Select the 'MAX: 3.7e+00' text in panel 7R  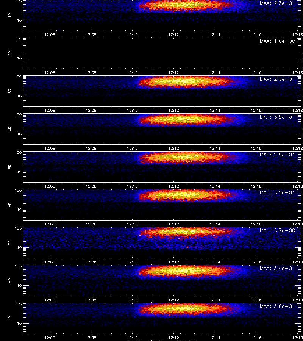277,230
